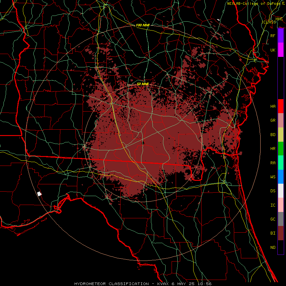Click the DS white legend swatch
Image resolution: width=286 pixels, height=286 pixels.
point(281,191)
